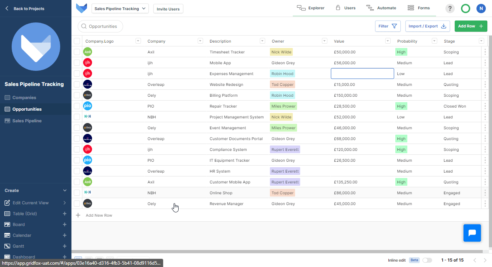Open row menu for Compliance System

(x=485, y=149)
